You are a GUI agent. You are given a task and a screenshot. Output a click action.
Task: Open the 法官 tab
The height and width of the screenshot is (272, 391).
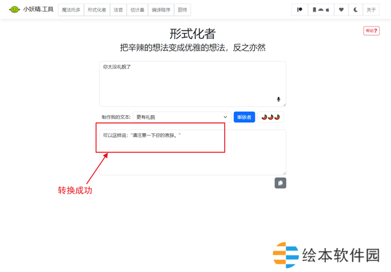point(118,10)
